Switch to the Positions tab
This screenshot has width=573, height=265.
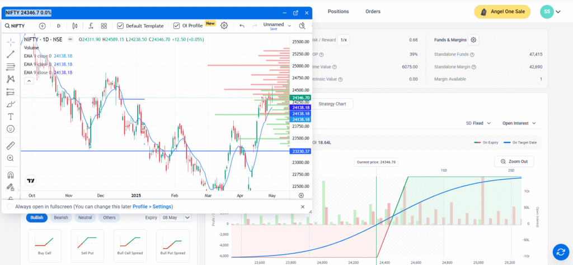point(338,11)
